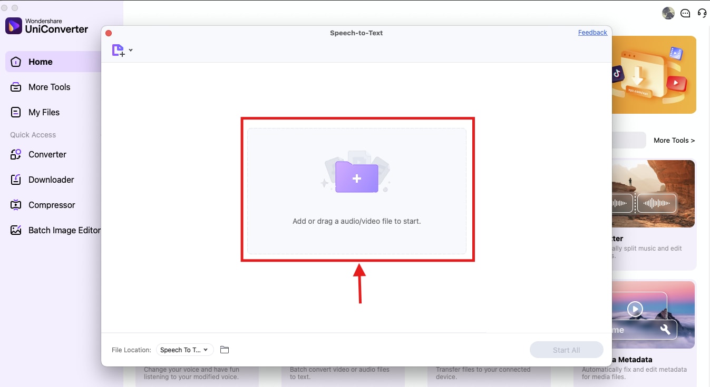This screenshot has height=387, width=710.
Task: Open the Feedback link
Action: click(x=592, y=33)
